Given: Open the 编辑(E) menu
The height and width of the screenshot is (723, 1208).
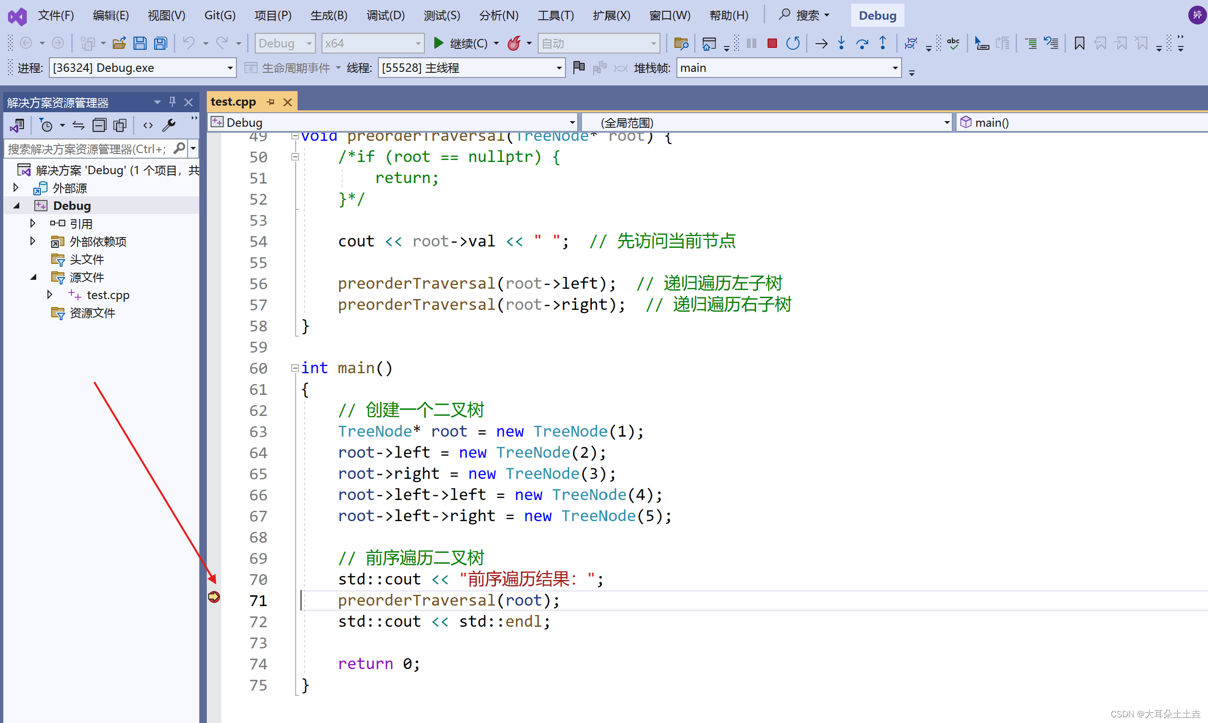Looking at the screenshot, I should tap(111, 15).
